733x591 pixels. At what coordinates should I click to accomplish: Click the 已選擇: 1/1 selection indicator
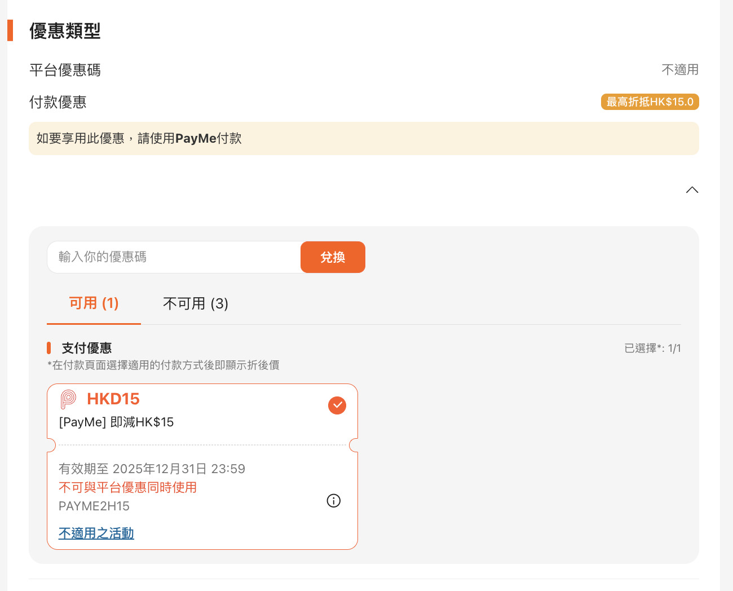(652, 348)
